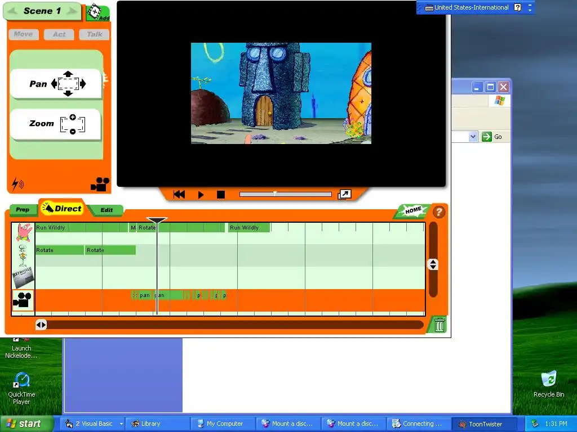Viewport: 577px width, 432px height.
Task: Click the lightning sound effects icon
Action: pyautogui.click(x=17, y=184)
